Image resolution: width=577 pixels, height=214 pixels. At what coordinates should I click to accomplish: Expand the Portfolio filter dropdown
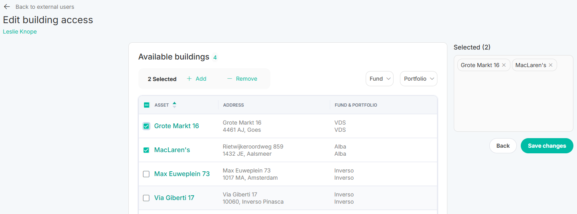[419, 79]
